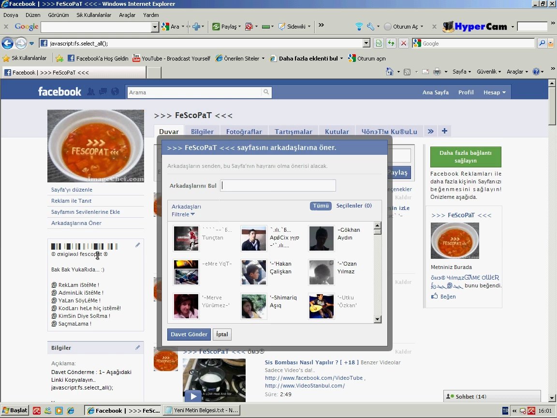Open the Seçilenler (0) link
Screen dimensions: 557x418
coord(354,206)
